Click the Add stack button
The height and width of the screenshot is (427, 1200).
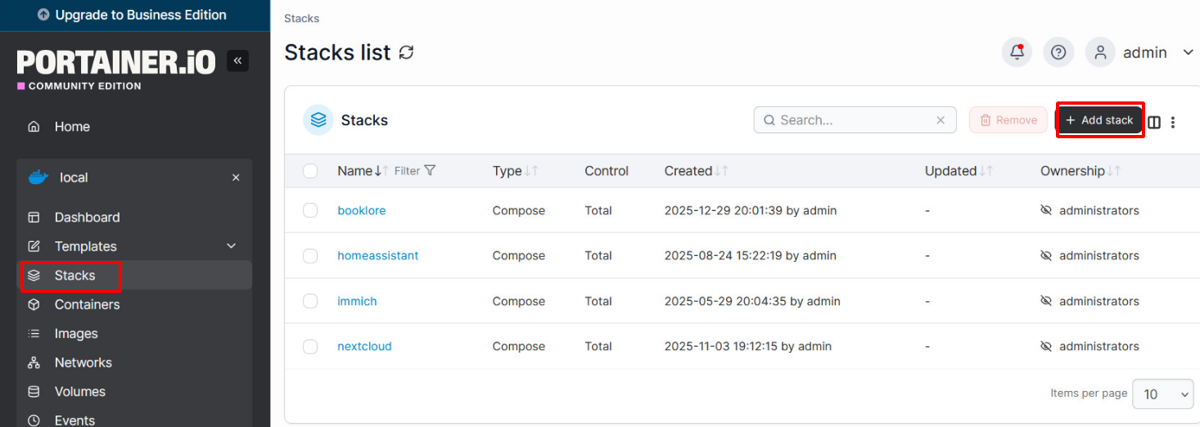coord(1099,120)
